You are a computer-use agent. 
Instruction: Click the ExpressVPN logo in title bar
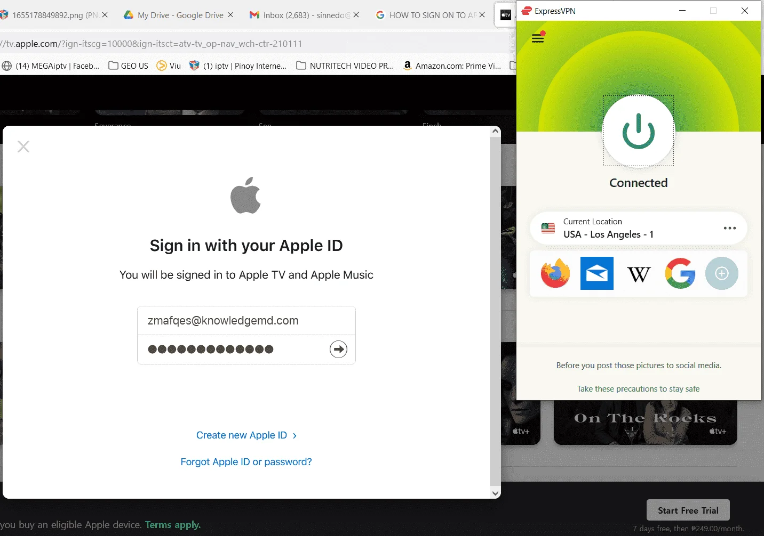pos(527,11)
